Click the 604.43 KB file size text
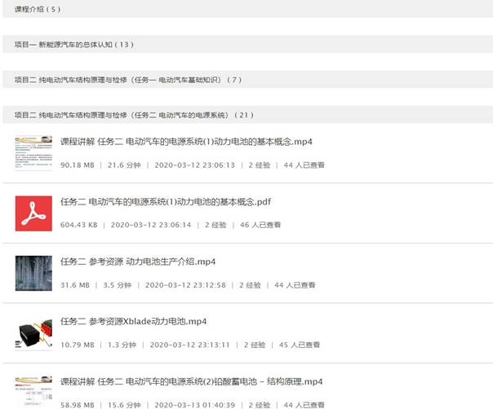Screen dimensions: 493x409 click(79, 225)
